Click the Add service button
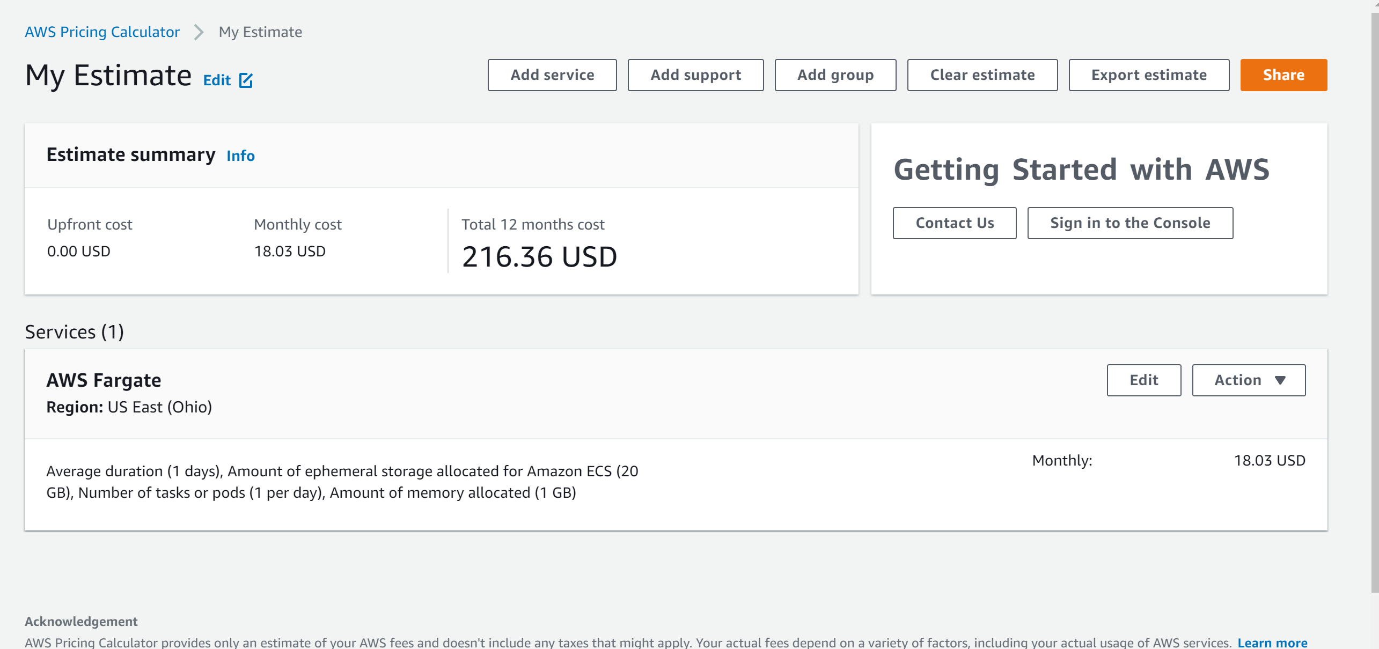This screenshot has width=1379, height=649. click(x=552, y=75)
